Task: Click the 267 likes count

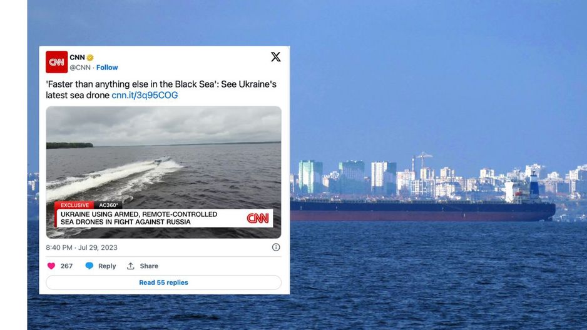Action: coord(66,266)
